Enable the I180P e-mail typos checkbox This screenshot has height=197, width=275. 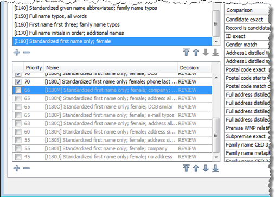click(18, 115)
